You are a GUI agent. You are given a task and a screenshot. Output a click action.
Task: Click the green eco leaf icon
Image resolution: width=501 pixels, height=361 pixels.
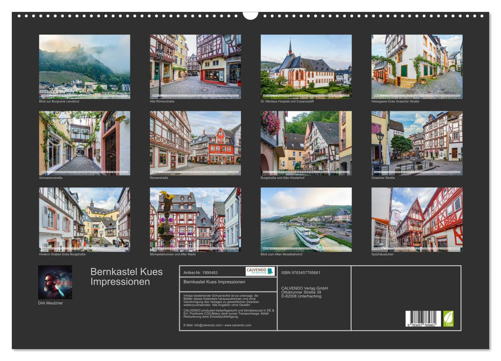click(x=448, y=318)
